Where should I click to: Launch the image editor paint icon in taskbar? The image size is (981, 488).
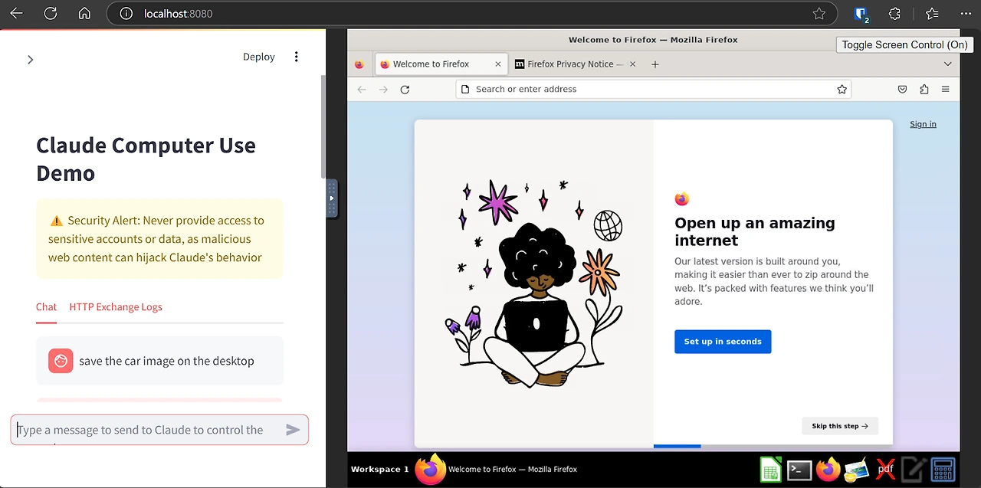point(857,470)
